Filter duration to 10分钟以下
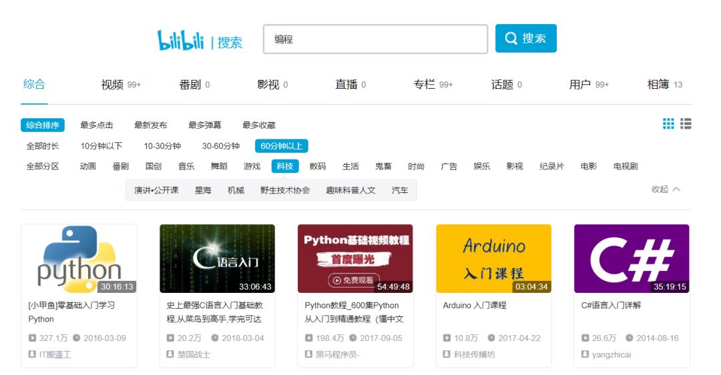The height and width of the screenshot is (375, 721). click(101, 145)
